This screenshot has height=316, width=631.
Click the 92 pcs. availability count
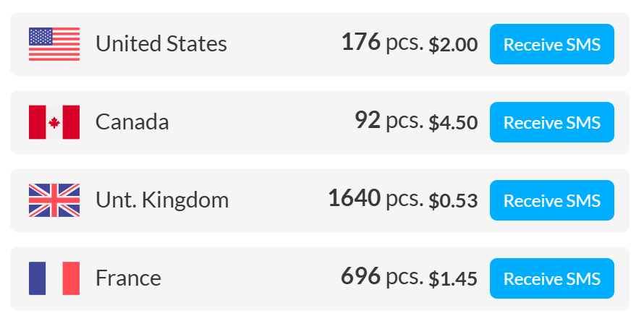point(389,120)
